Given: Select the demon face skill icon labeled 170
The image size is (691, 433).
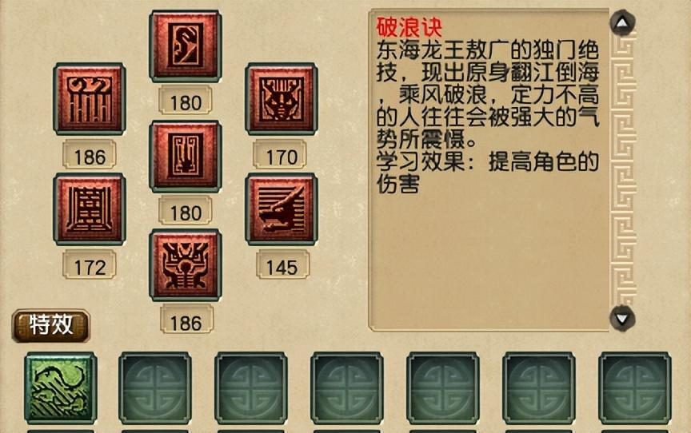Looking at the screenshot, I should point(282,98).
